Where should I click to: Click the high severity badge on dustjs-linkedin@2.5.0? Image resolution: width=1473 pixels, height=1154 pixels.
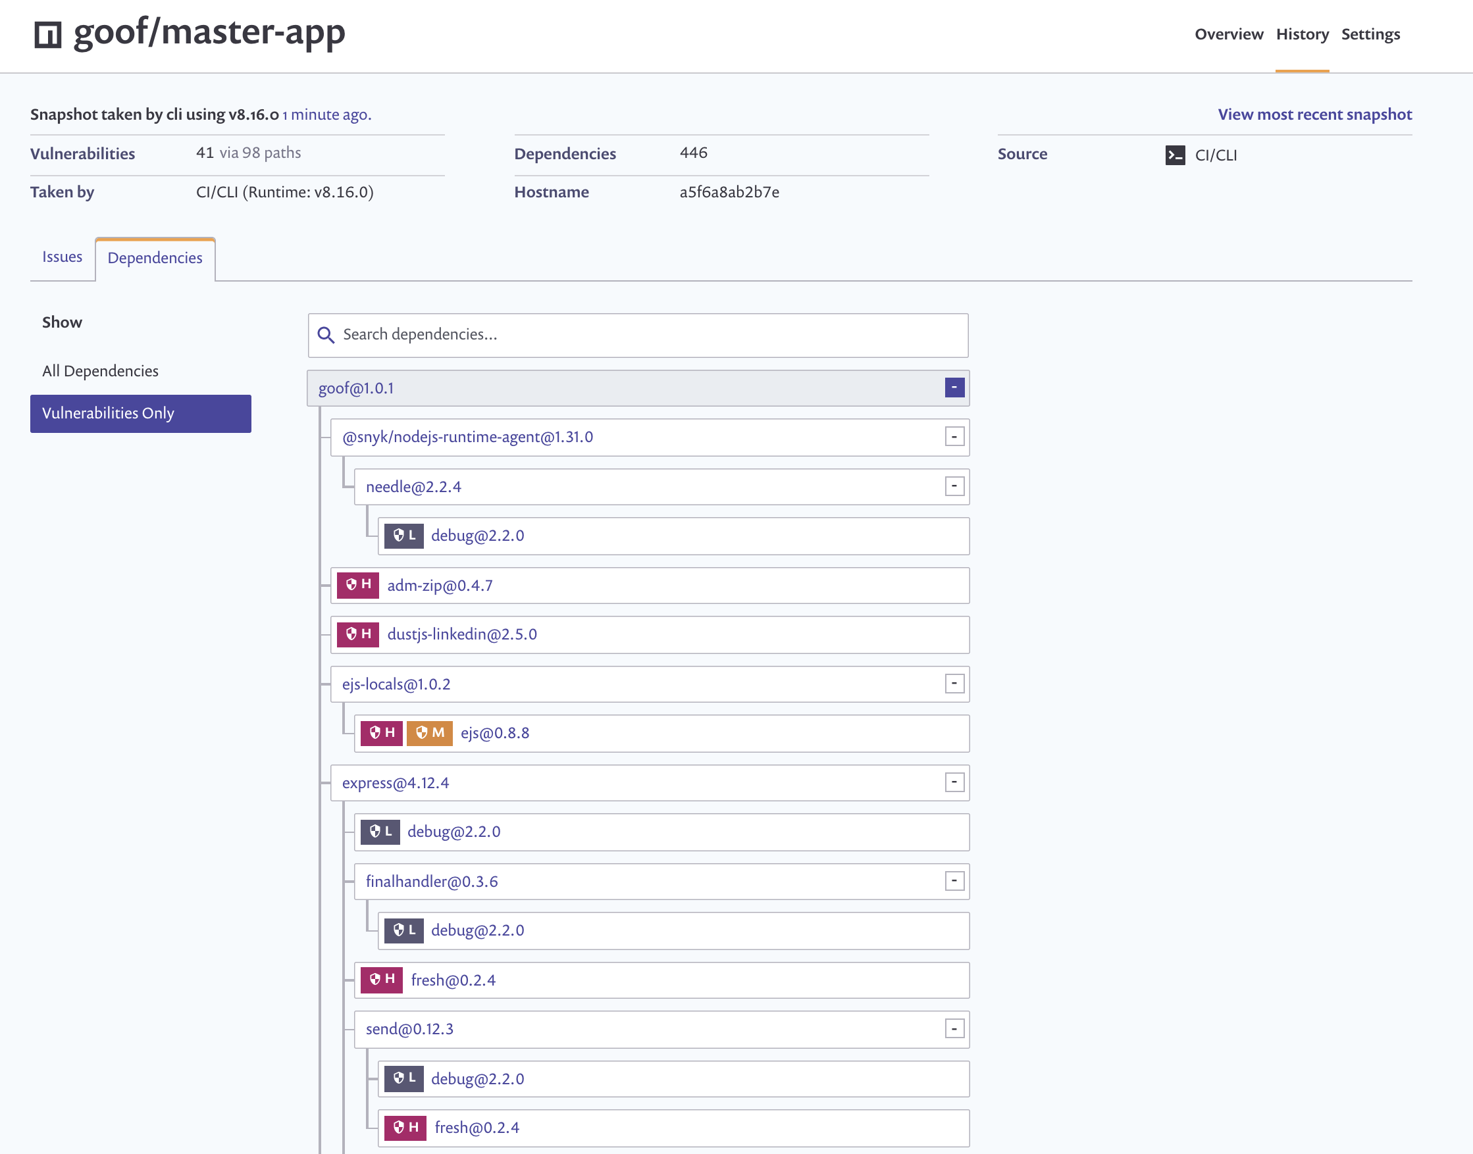[x=357, y=634]
